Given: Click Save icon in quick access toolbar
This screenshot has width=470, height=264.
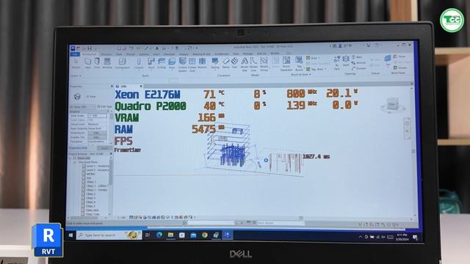Looking at the screenshot, I should 90,48.
